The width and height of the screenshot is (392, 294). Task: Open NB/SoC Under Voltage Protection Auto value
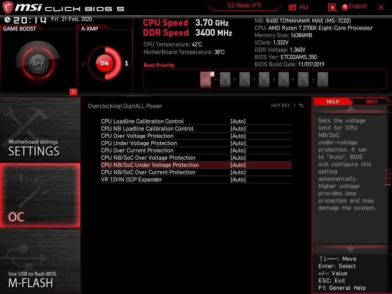pyautogui.click(x=238, y=165)
